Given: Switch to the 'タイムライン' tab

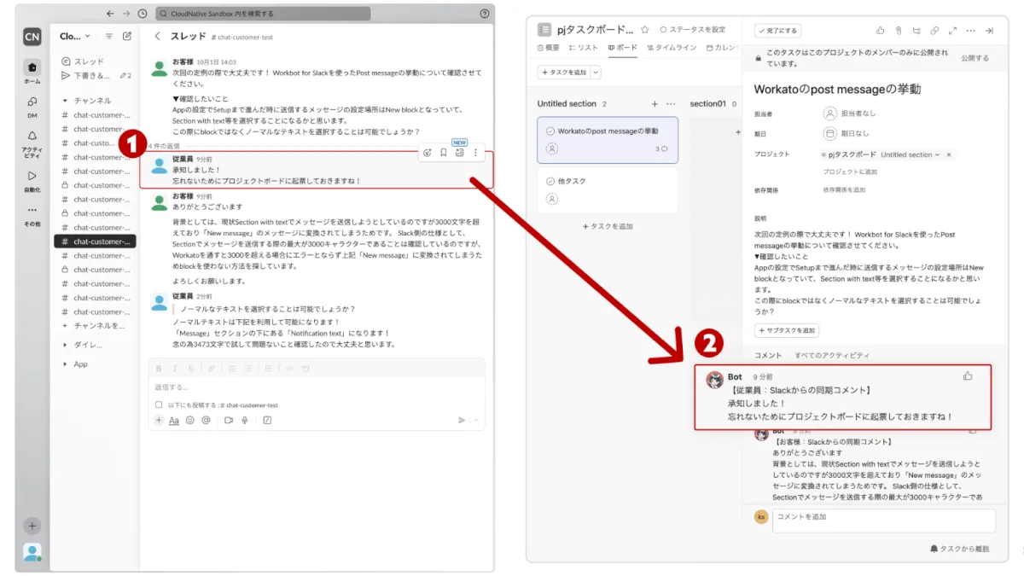Looking at the screenshot, I should click(x=672, y=48).
